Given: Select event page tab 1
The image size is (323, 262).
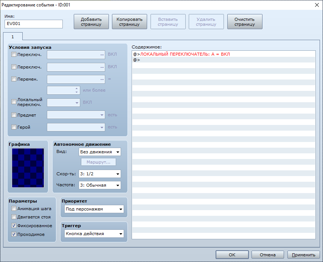Looking at the screenshot, I should 13,37.
